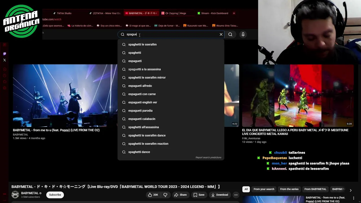Select suggestion 'espagueti parodia'
Viewport: 361px width, 203px height.
point(171,111)
